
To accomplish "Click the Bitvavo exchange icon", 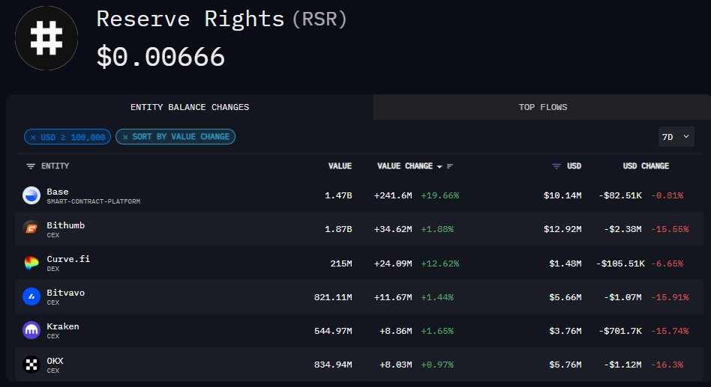I will click(31, 296).
